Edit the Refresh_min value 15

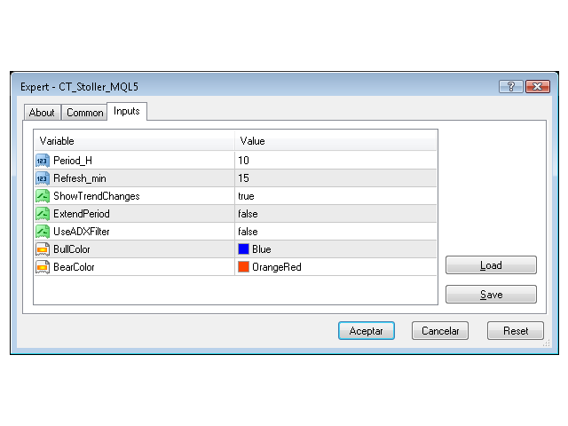pyautogui.click(x=335, y=178)
